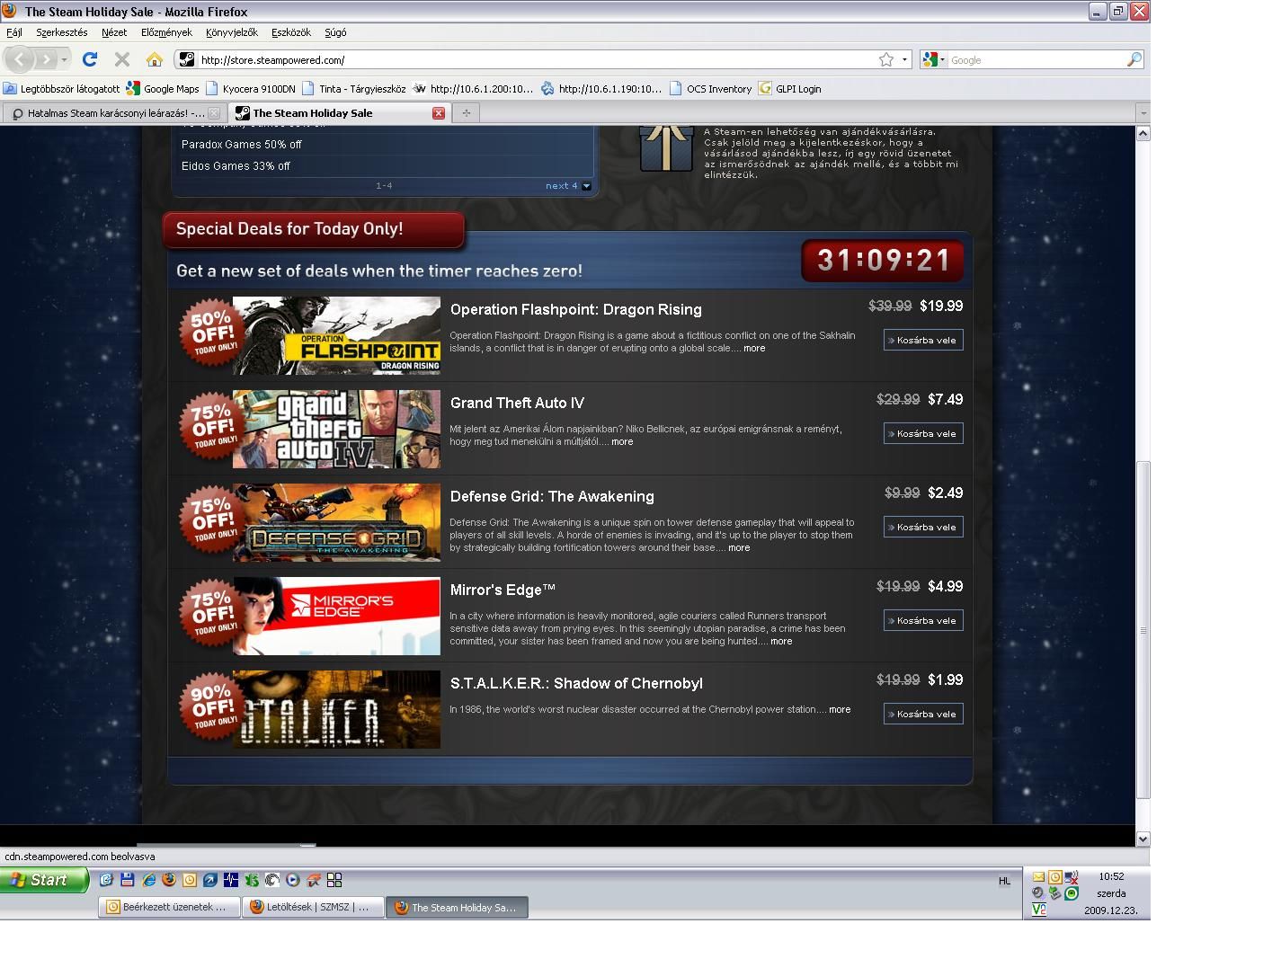Add Grand Theft Auto IV to cart
This screenshot has width=1281, height=959.
tap(923, 433)
